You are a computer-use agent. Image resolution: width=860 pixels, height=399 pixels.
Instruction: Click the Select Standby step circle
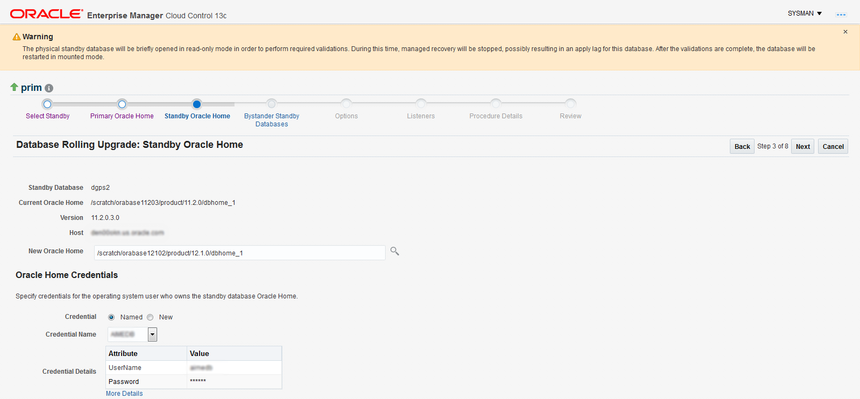pyautogui.click(x=47, y=104)
